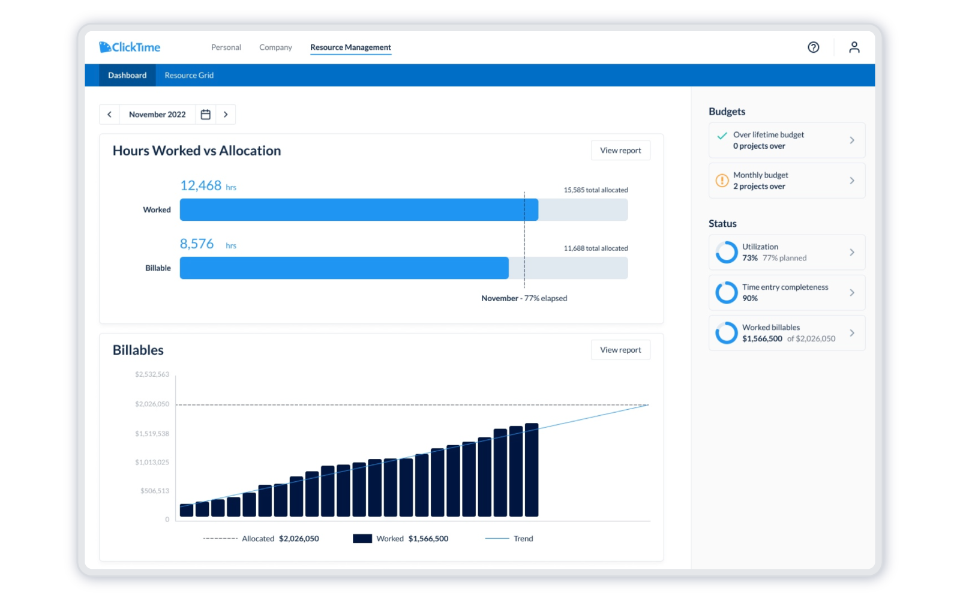Viewport: 960px width, 600px height.
Task: Click the ClickTime logo
Action: click(130, 47)
